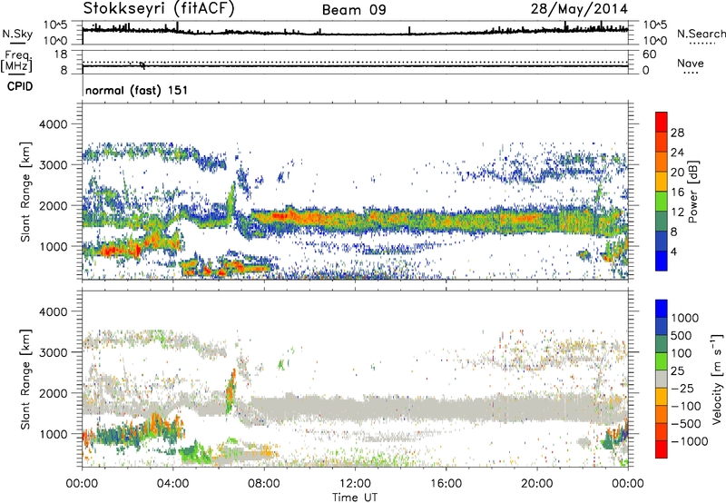Click the 10^5 label at left of noise panel

coord(55,25)
